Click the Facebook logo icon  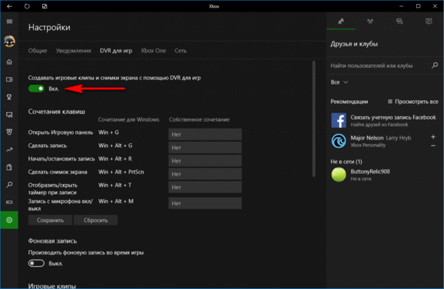[x=338, y=120]
